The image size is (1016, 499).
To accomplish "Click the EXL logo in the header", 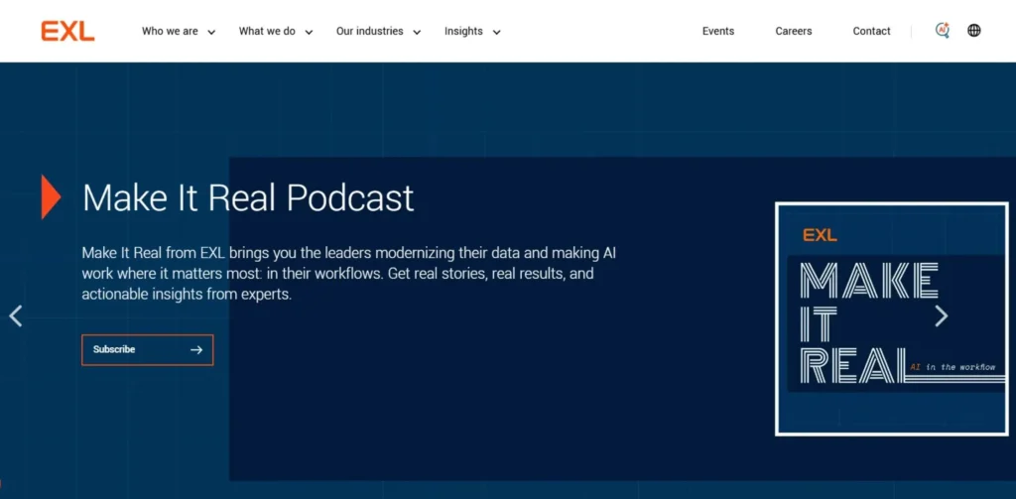I will pyautogui.click(x=67, y=31).
